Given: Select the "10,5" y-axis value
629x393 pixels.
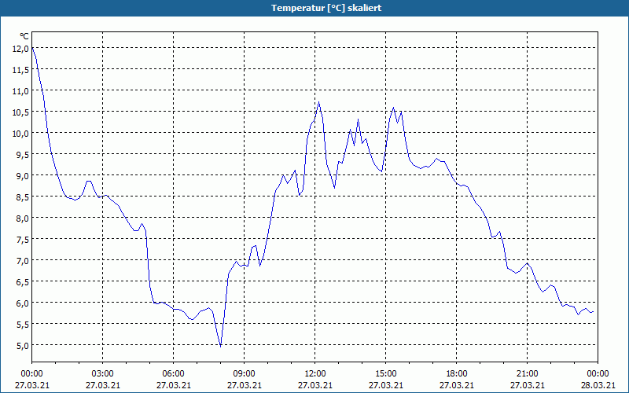Looking at the screenshot, I should [21, 112].
